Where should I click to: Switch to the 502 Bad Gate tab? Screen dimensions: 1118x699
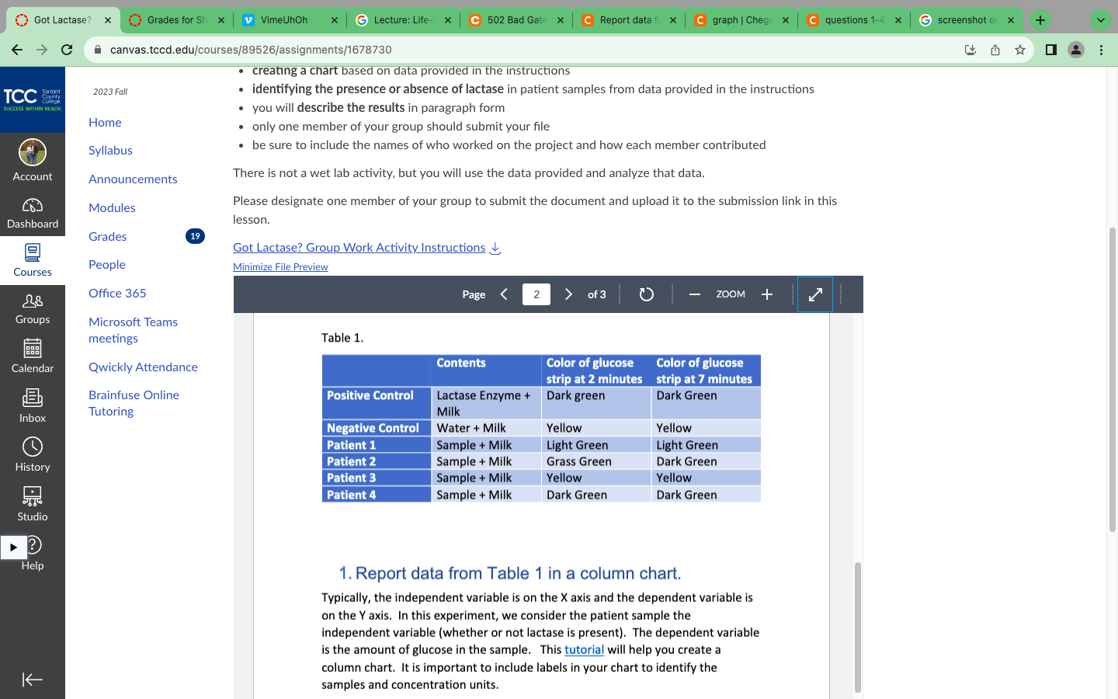pyautogui.click(x=516, y=20)
